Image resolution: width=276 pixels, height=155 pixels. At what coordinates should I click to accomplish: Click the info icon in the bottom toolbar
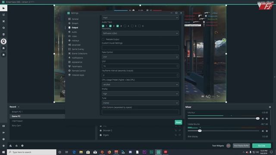pos(22,146)
